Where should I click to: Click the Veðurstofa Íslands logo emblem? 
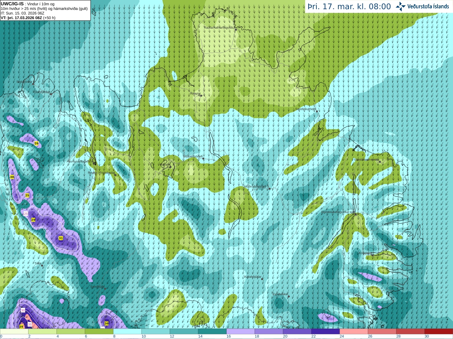(x=401, y=6)
